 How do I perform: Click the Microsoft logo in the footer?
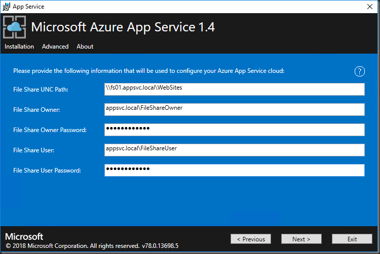click(x=24, y=237)
